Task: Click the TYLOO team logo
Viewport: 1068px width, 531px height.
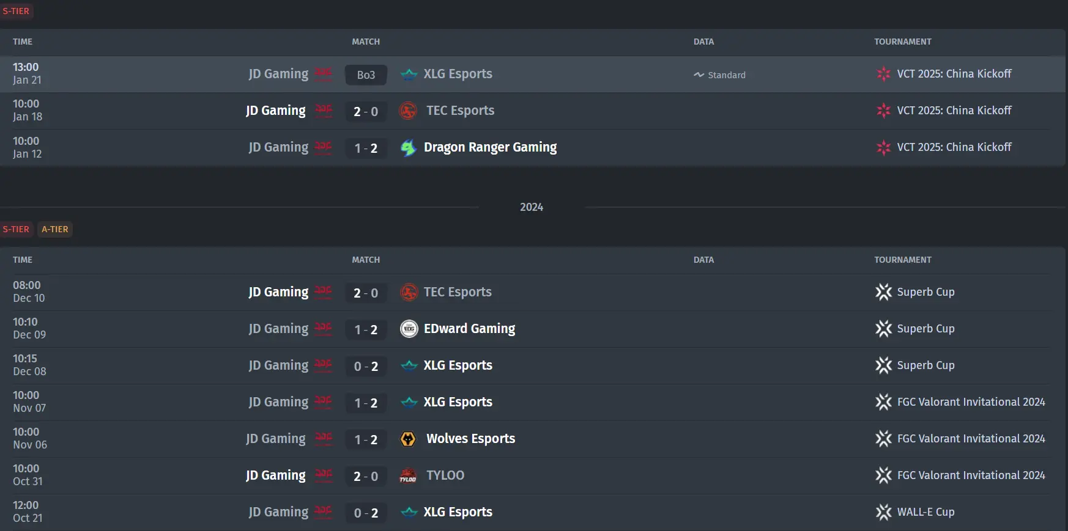Action: click(408, 475)
